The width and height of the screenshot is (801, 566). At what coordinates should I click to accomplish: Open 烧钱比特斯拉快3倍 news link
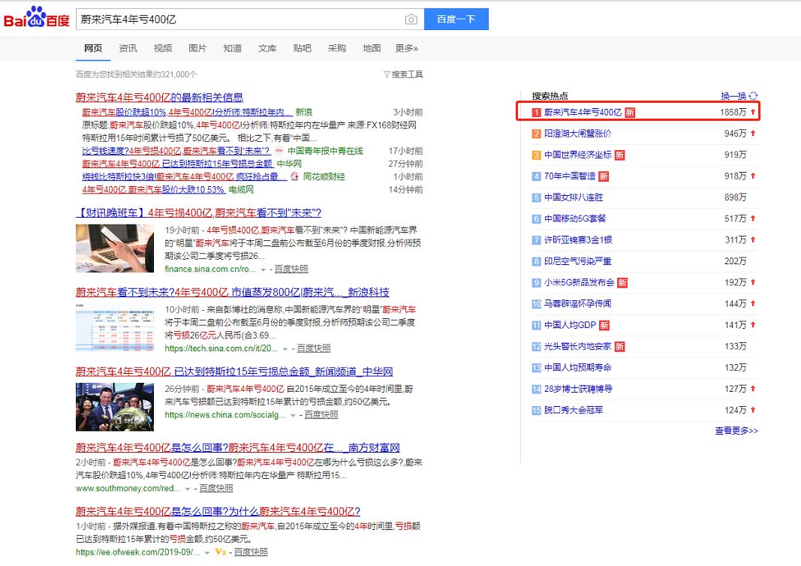[184, 176]
